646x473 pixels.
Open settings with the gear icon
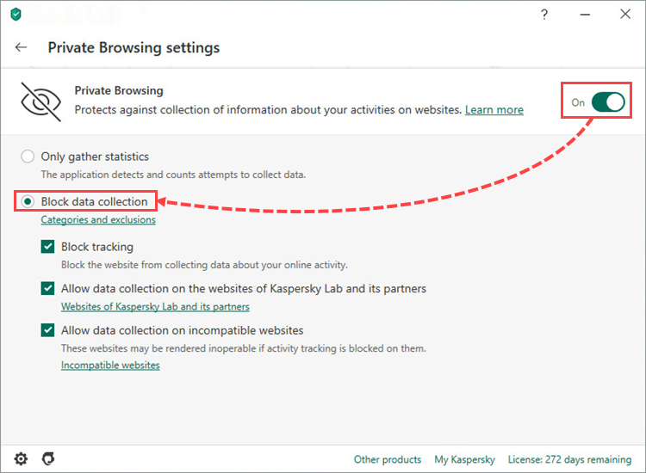point(21,458)
